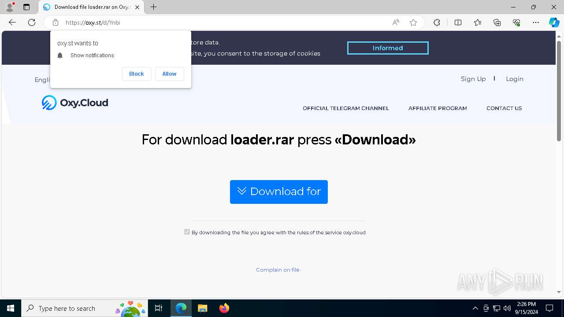The width and height of the screenshot is (564, 317).
Task: Open Firefox taskbar icon
Action: (224, 308)
